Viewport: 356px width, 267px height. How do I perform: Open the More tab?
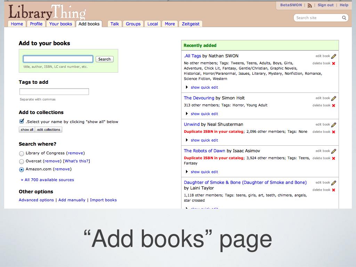pyautogui.click(x=170, y=24)
